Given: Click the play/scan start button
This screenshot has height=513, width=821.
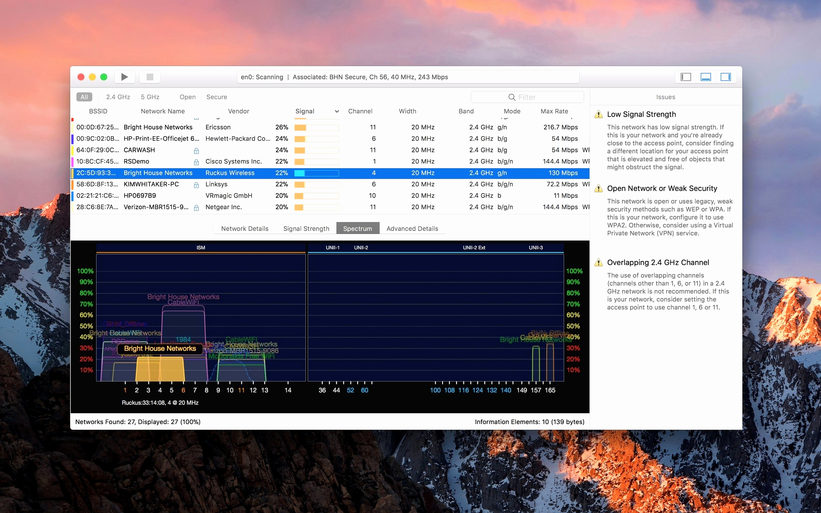Looking at the screenshot, I should [x=125, y=77].
